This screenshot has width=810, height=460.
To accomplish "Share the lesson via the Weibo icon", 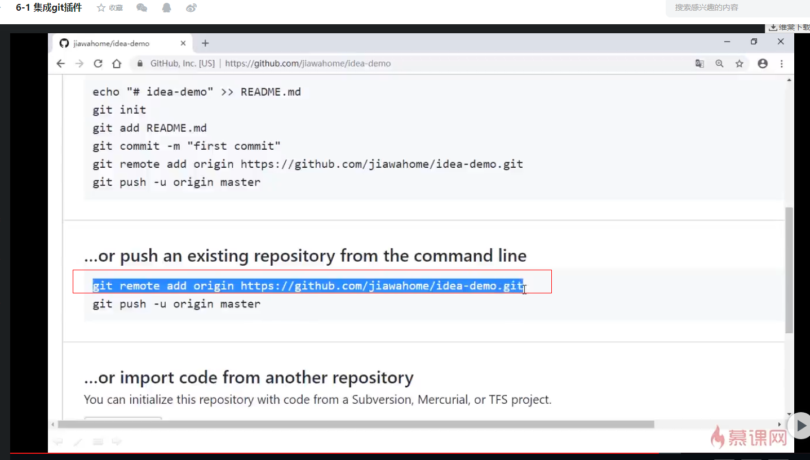I will pos(192,8).
